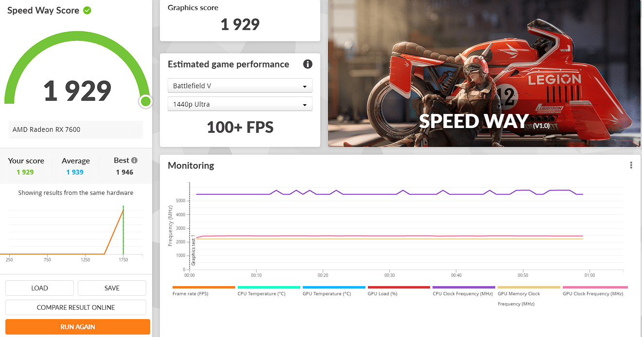Screen dimensions: 642x337
Task: Click the Speed Way benchmark preview image
Action: click(484, 73)
